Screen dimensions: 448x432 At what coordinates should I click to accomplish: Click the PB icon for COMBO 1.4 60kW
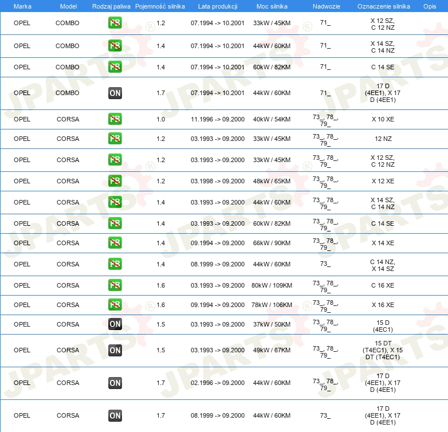pos(115,67)
